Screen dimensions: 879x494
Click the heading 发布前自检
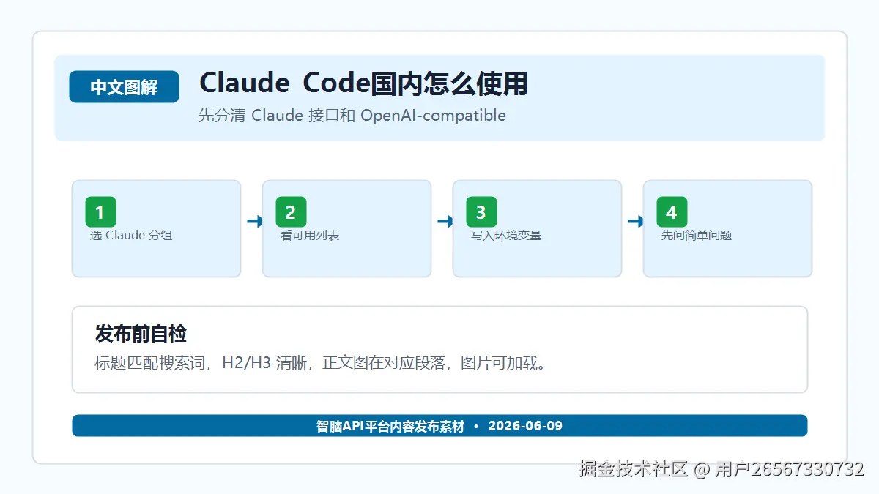coord(141,334)
